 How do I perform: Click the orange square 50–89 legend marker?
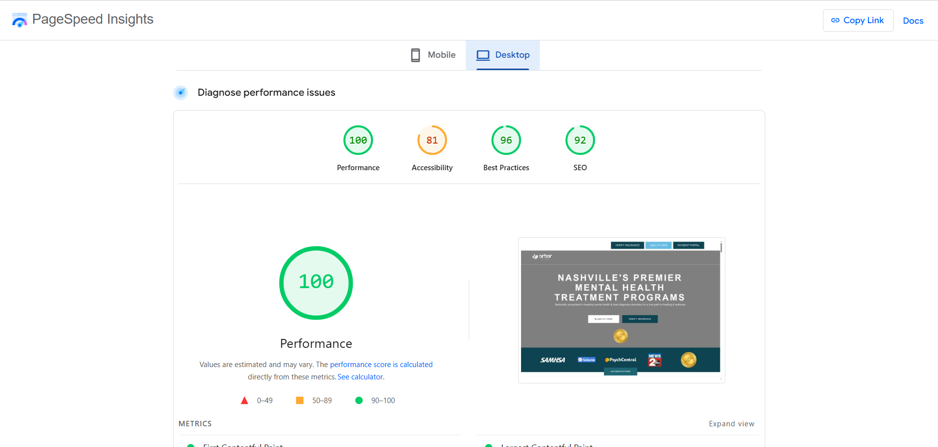(300, 401)
